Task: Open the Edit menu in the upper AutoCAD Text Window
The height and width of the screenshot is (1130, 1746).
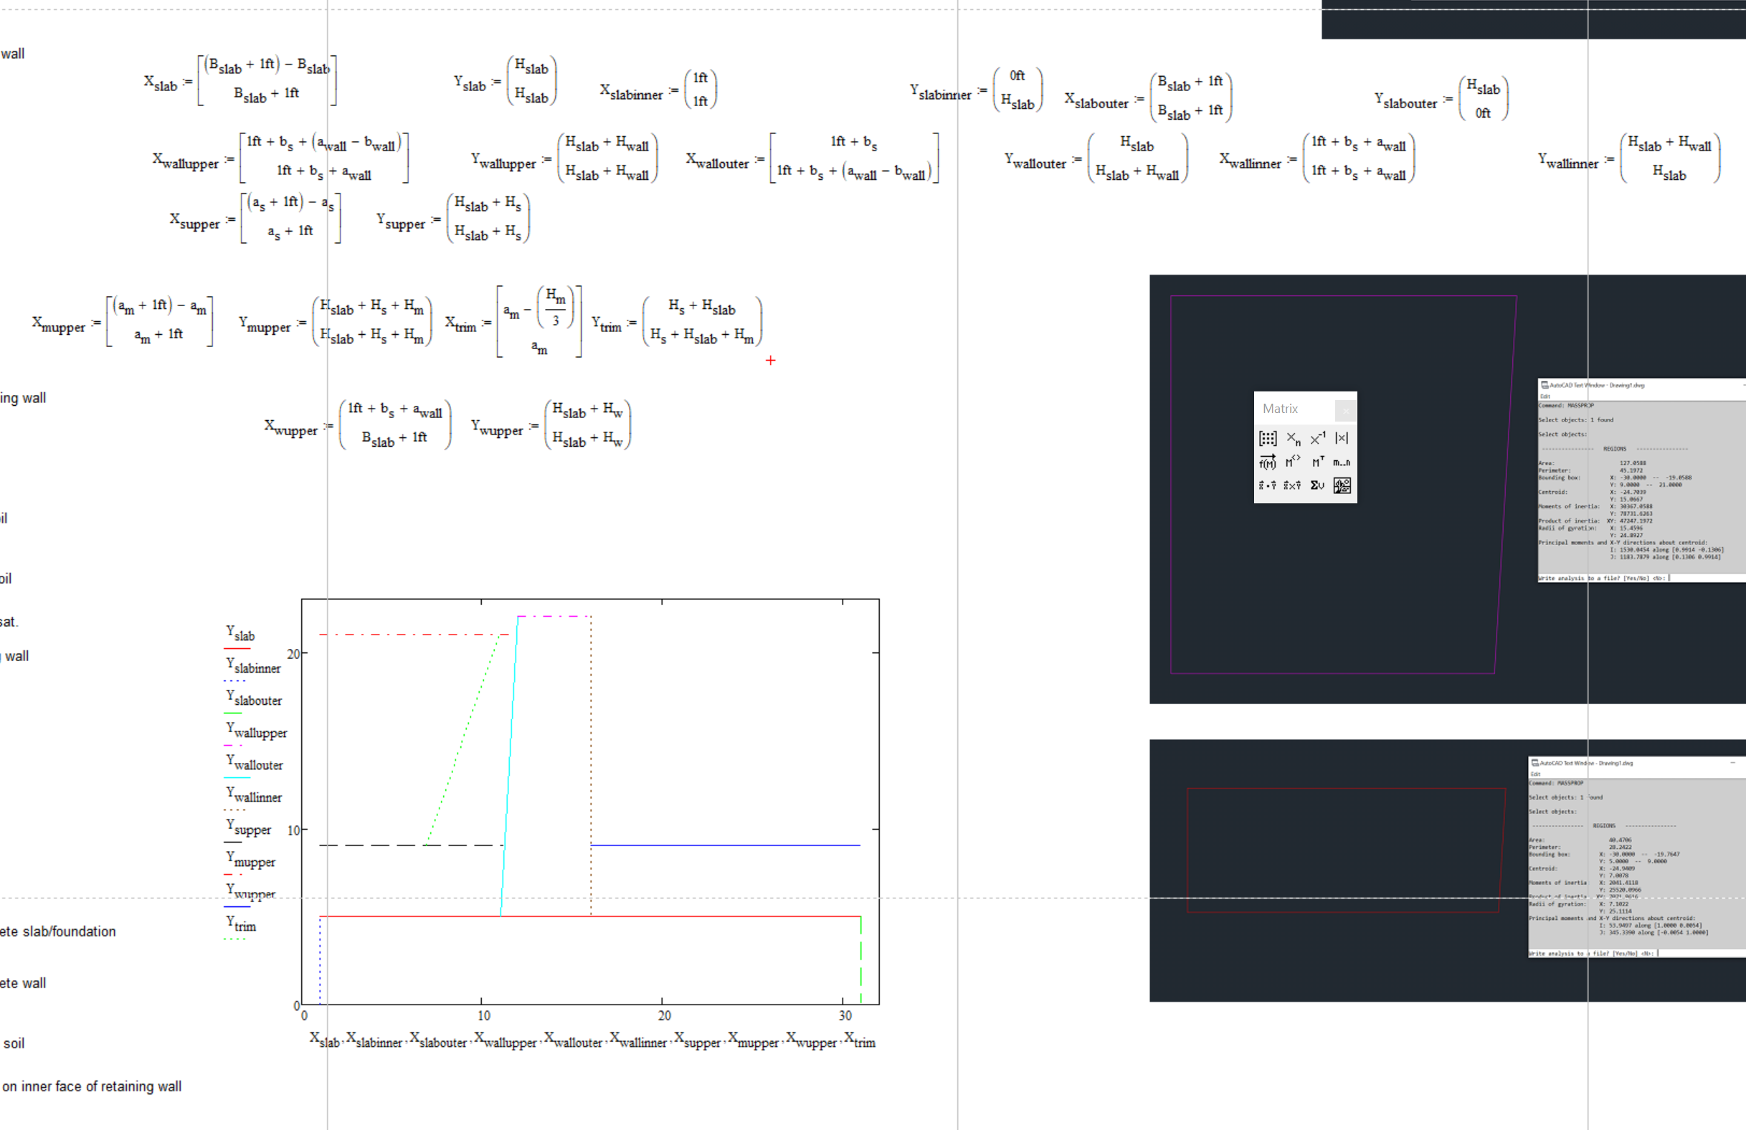Action: 1545,397
